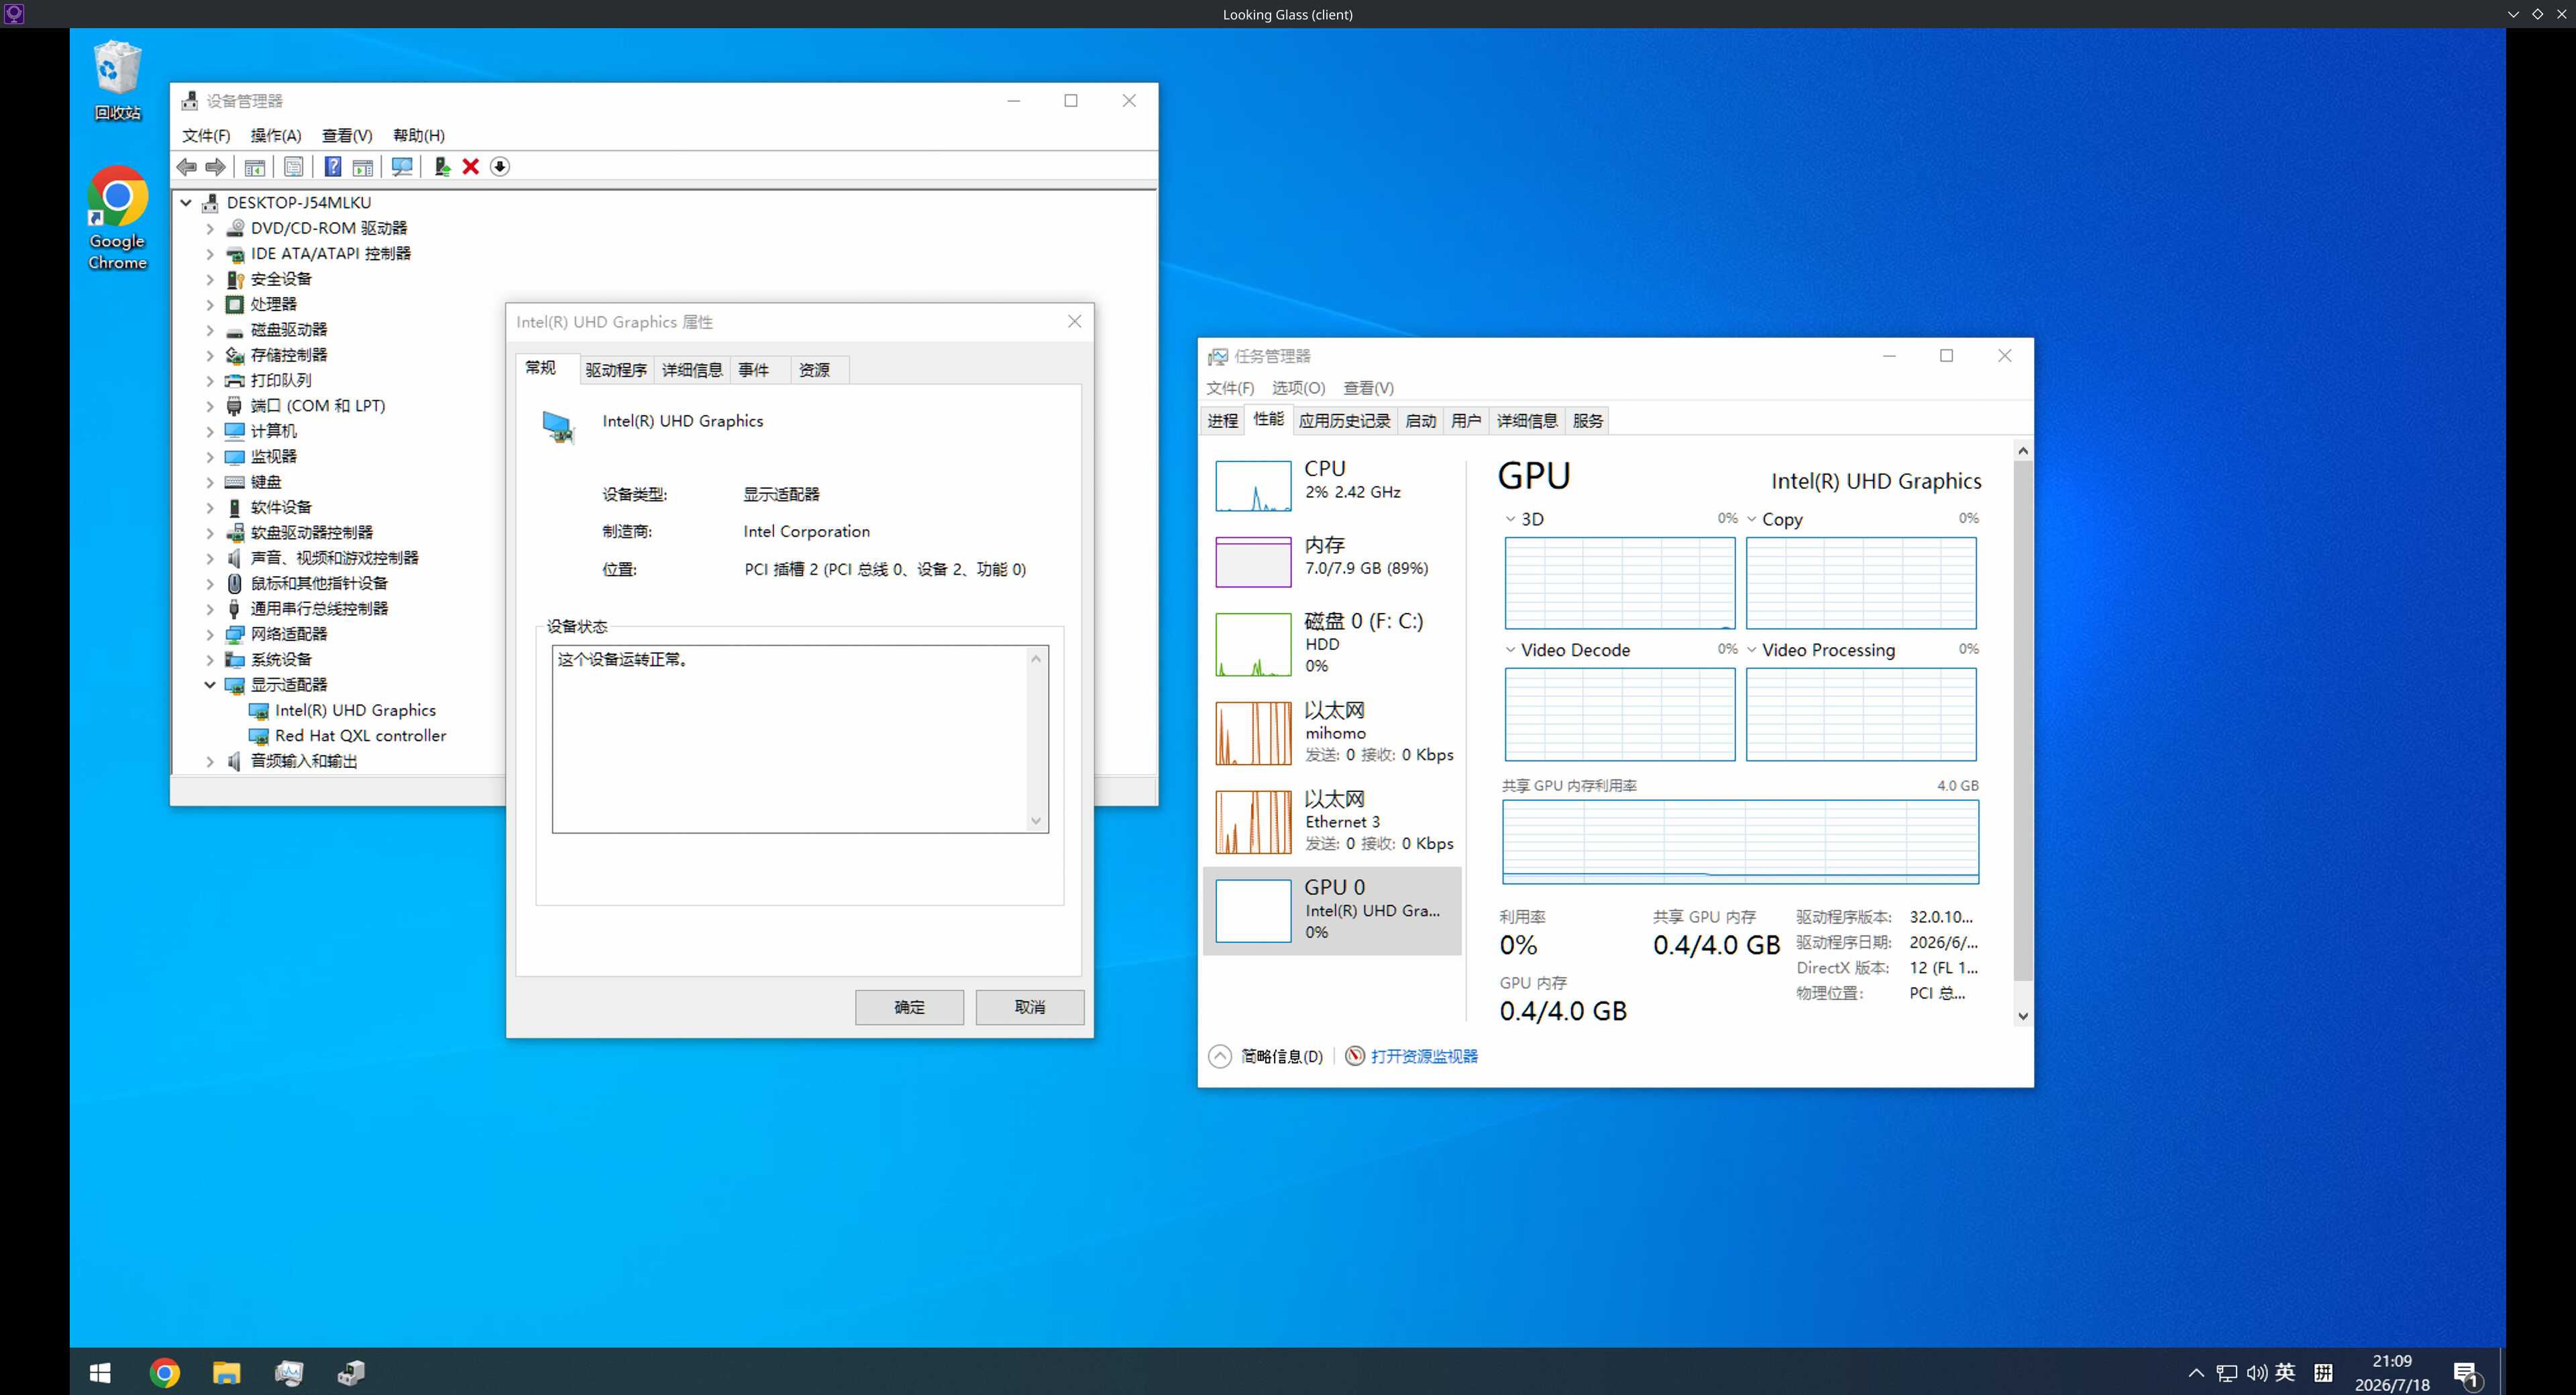
Task: Click the network icon in system tray
Action: point(2227,1373)
